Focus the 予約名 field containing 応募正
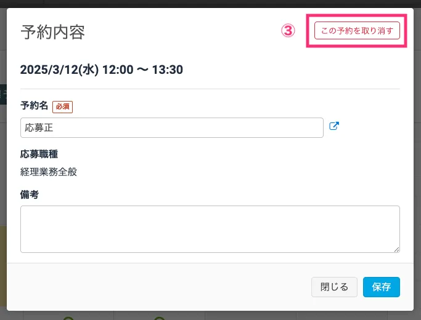The height and width of the screenshot is (320, 421). point(171,128)
